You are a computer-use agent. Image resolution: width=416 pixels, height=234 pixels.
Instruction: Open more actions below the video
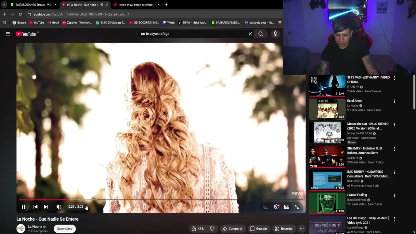(302, 228)
